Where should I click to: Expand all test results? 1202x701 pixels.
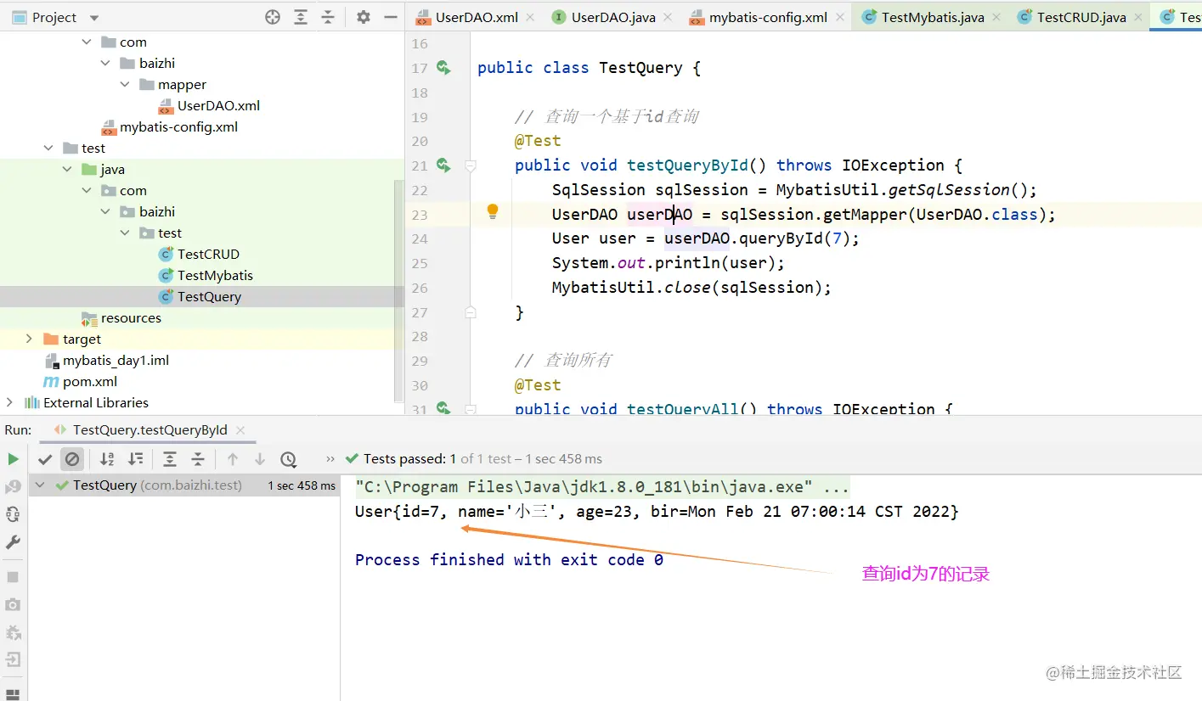[170, 459]
